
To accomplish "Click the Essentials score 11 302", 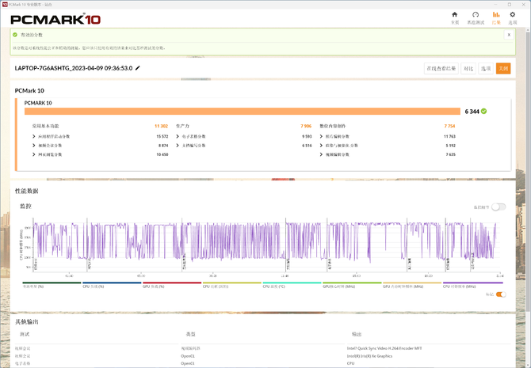I will pos(161,126).
